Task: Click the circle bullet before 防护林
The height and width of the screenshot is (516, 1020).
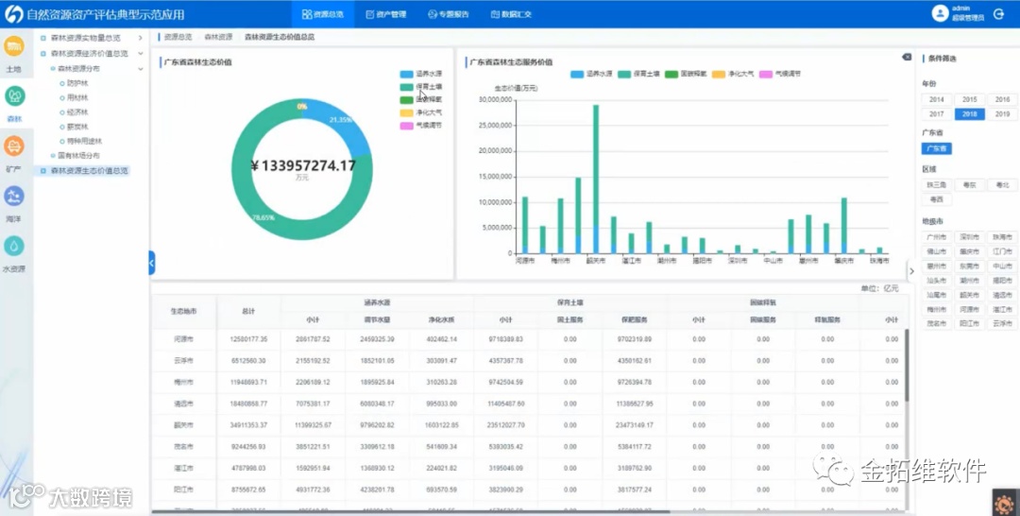Action: click(x=62, y=83)
